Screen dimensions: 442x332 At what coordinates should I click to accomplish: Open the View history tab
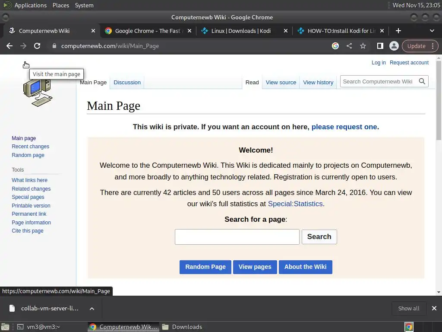(318, 83)
